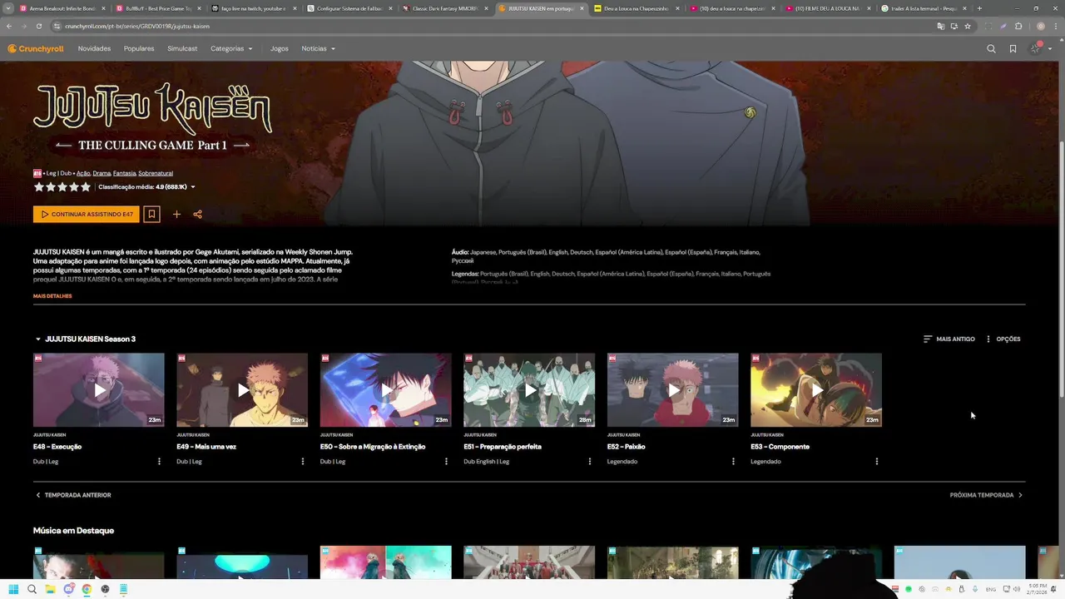Open Simulcast in the navigation
Screen dimensions: 1065x599
point(182,49)
